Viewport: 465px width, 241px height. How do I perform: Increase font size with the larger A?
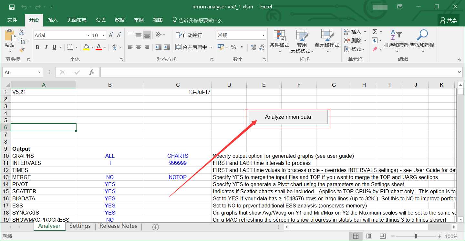point(111,35)
